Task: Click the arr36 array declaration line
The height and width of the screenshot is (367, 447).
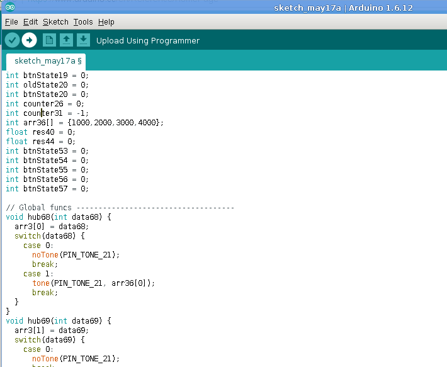Action: (x=84, y=123)
